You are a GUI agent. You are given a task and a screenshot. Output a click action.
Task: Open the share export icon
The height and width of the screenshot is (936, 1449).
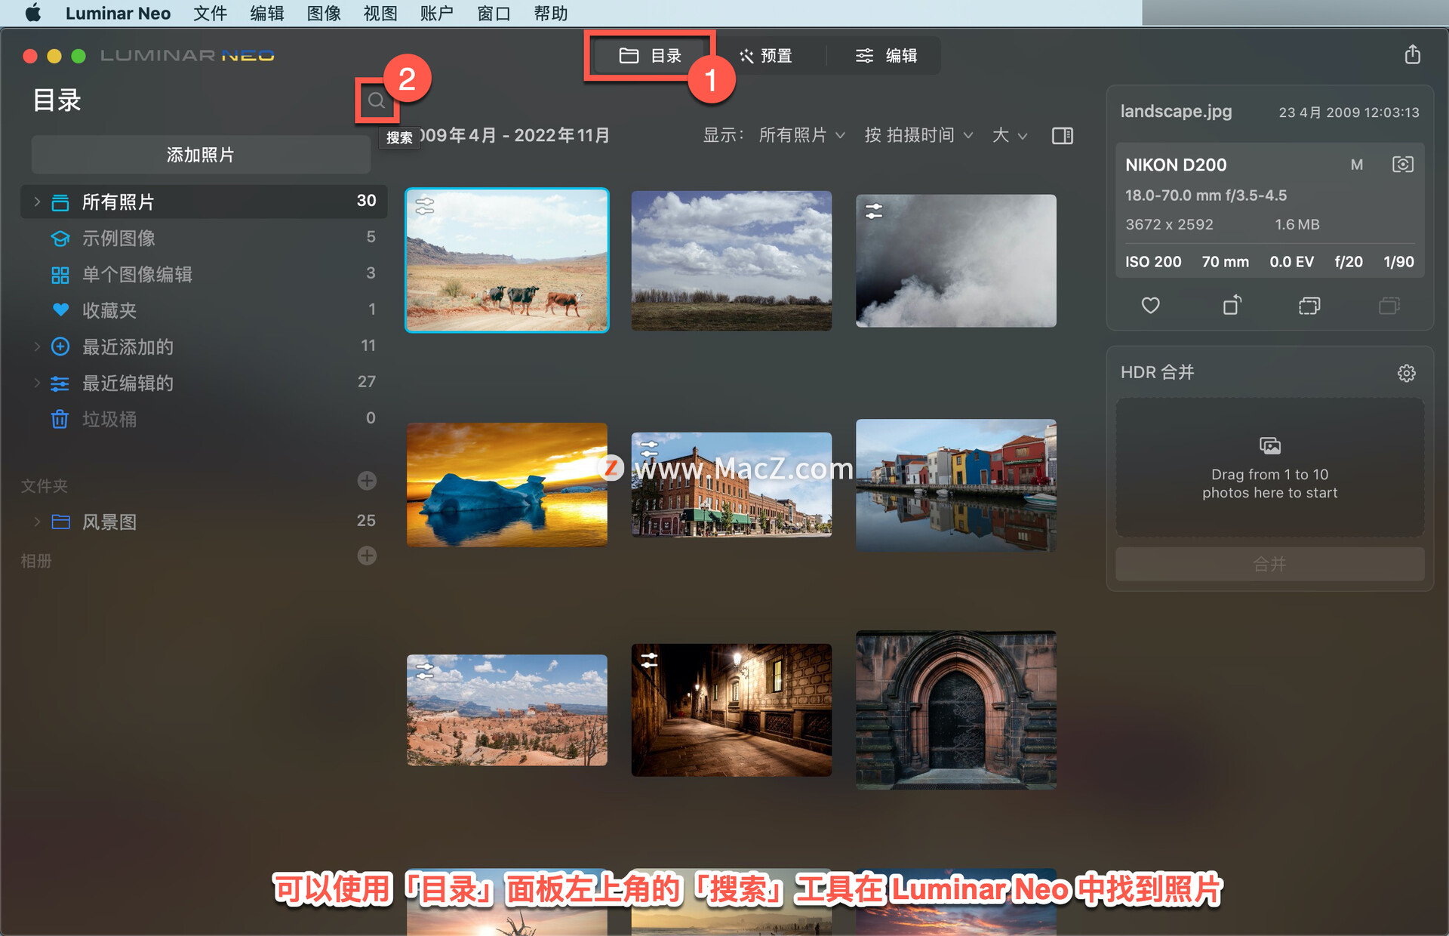click(x=1412, y=54)
